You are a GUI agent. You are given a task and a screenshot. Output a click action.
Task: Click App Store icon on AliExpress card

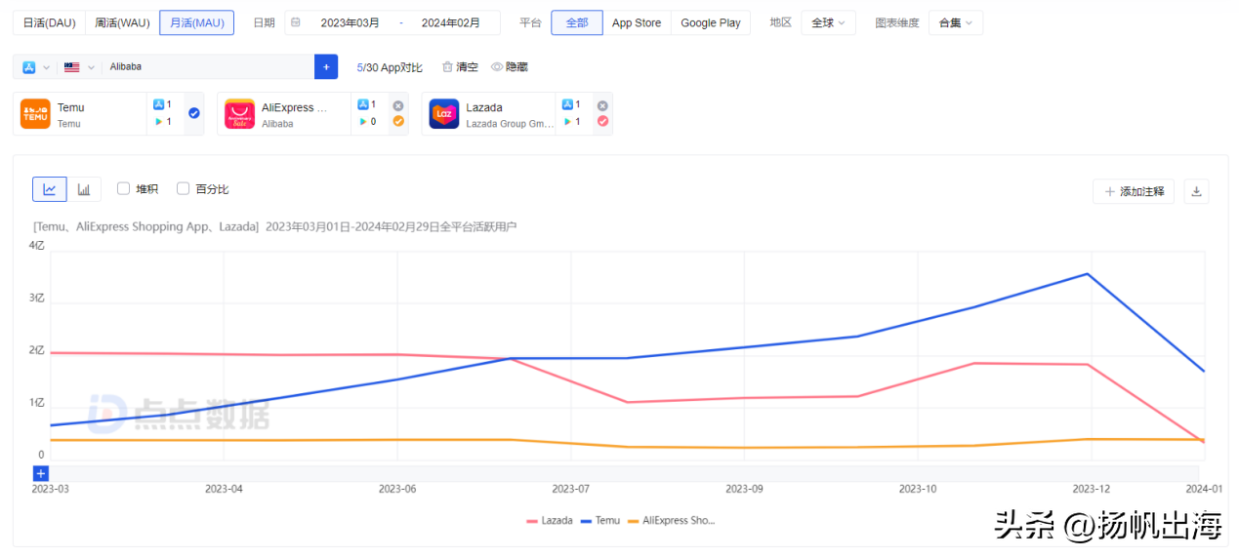(x=363, y=104)
